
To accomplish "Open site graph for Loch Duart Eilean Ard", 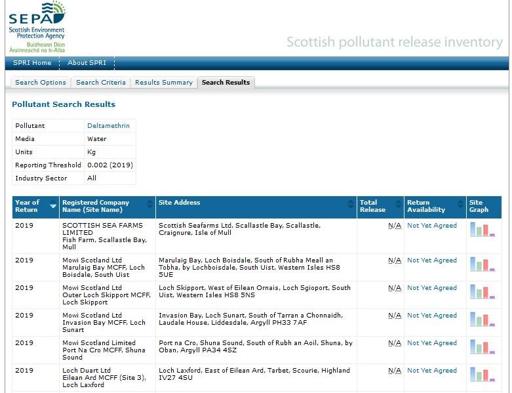I will point(482,374).
